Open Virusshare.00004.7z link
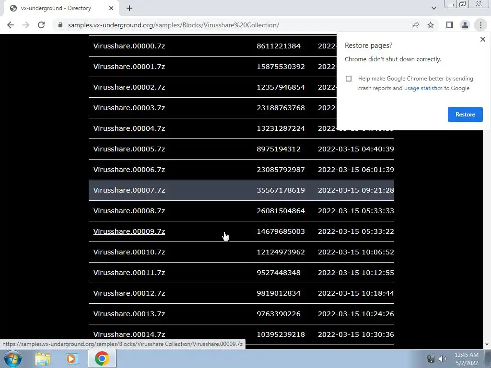491x368 pixels. (129, 128)
